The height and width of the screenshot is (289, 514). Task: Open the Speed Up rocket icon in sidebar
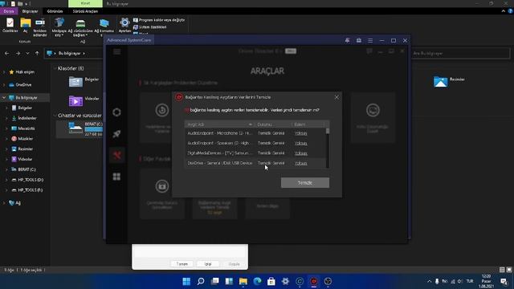(x=116, y=134)
